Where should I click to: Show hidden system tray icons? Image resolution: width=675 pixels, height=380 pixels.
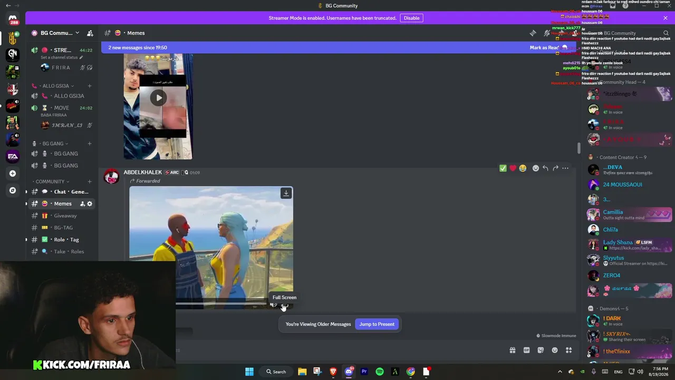pyautogui.click(x=560, y=372)
